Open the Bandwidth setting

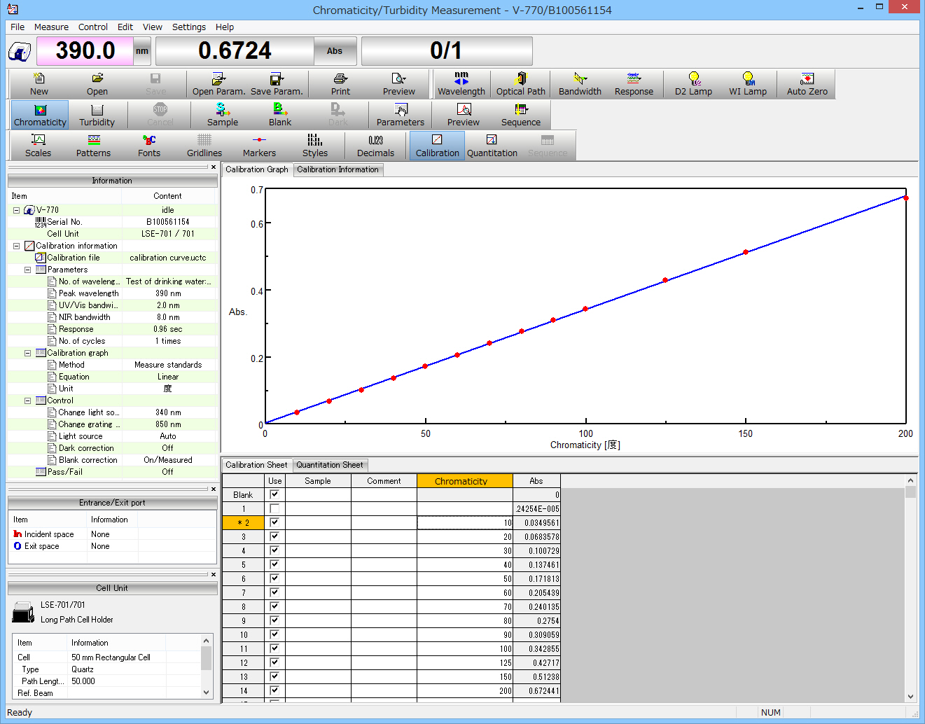579,83
